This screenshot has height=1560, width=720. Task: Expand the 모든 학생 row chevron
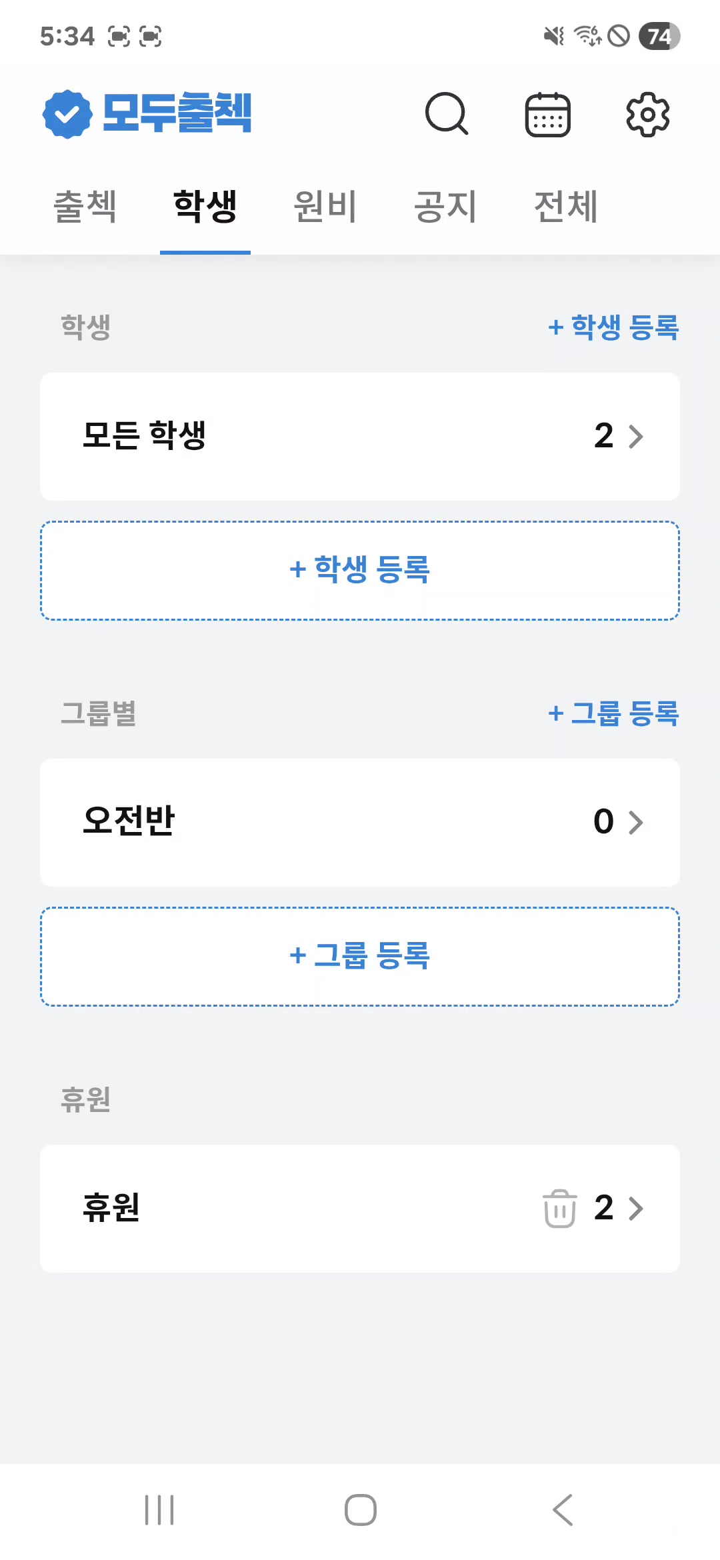coord(636,437)
